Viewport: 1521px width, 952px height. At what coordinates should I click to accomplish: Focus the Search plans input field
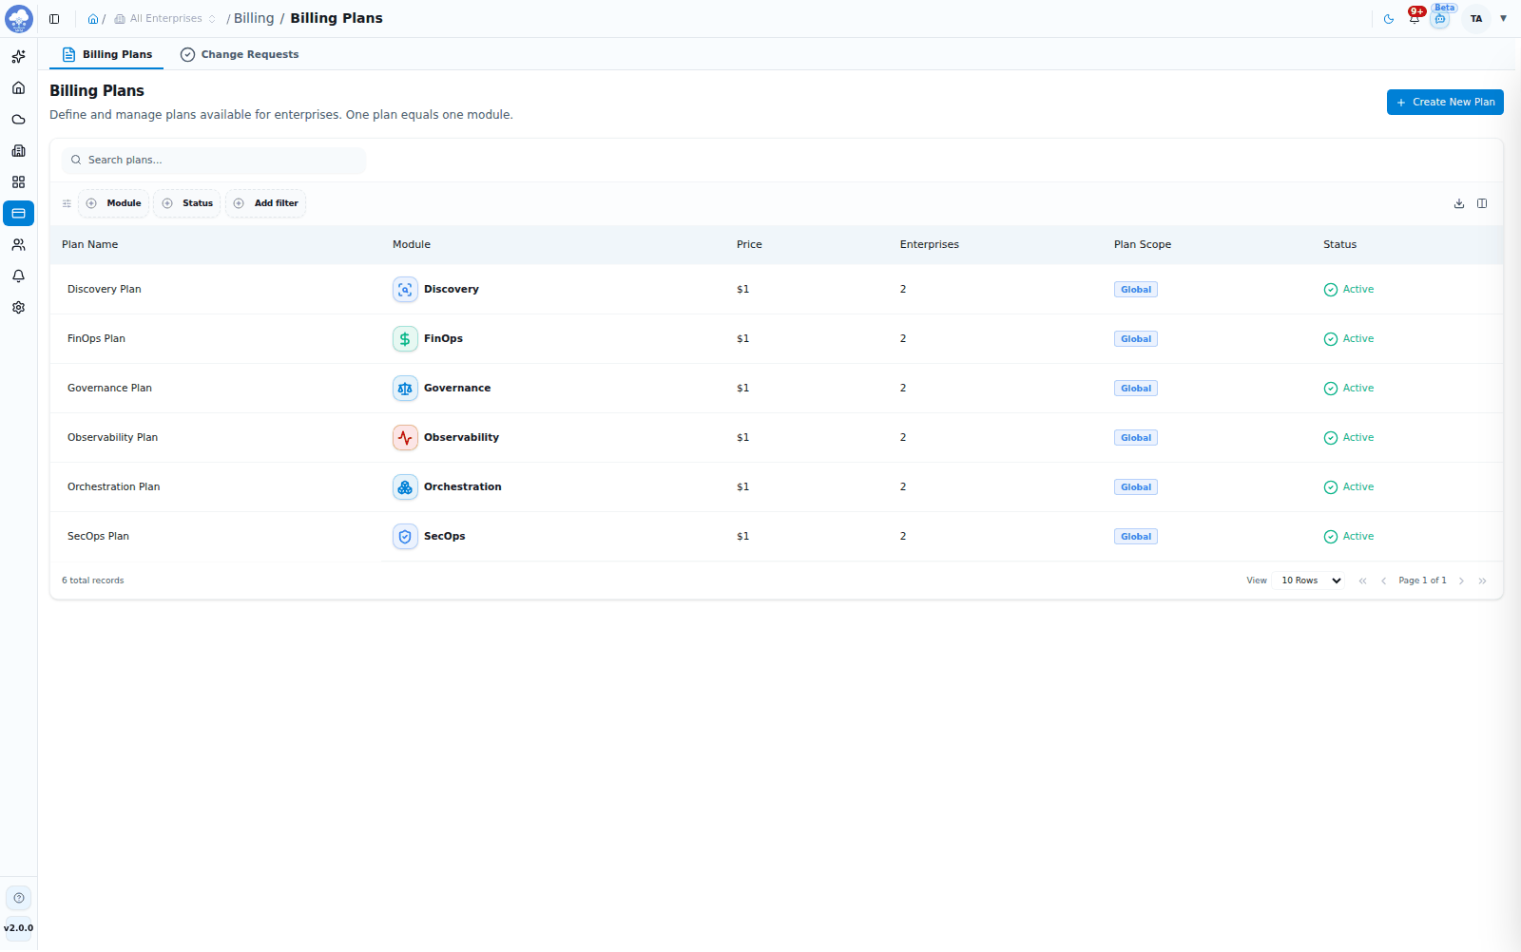[214, 160]
